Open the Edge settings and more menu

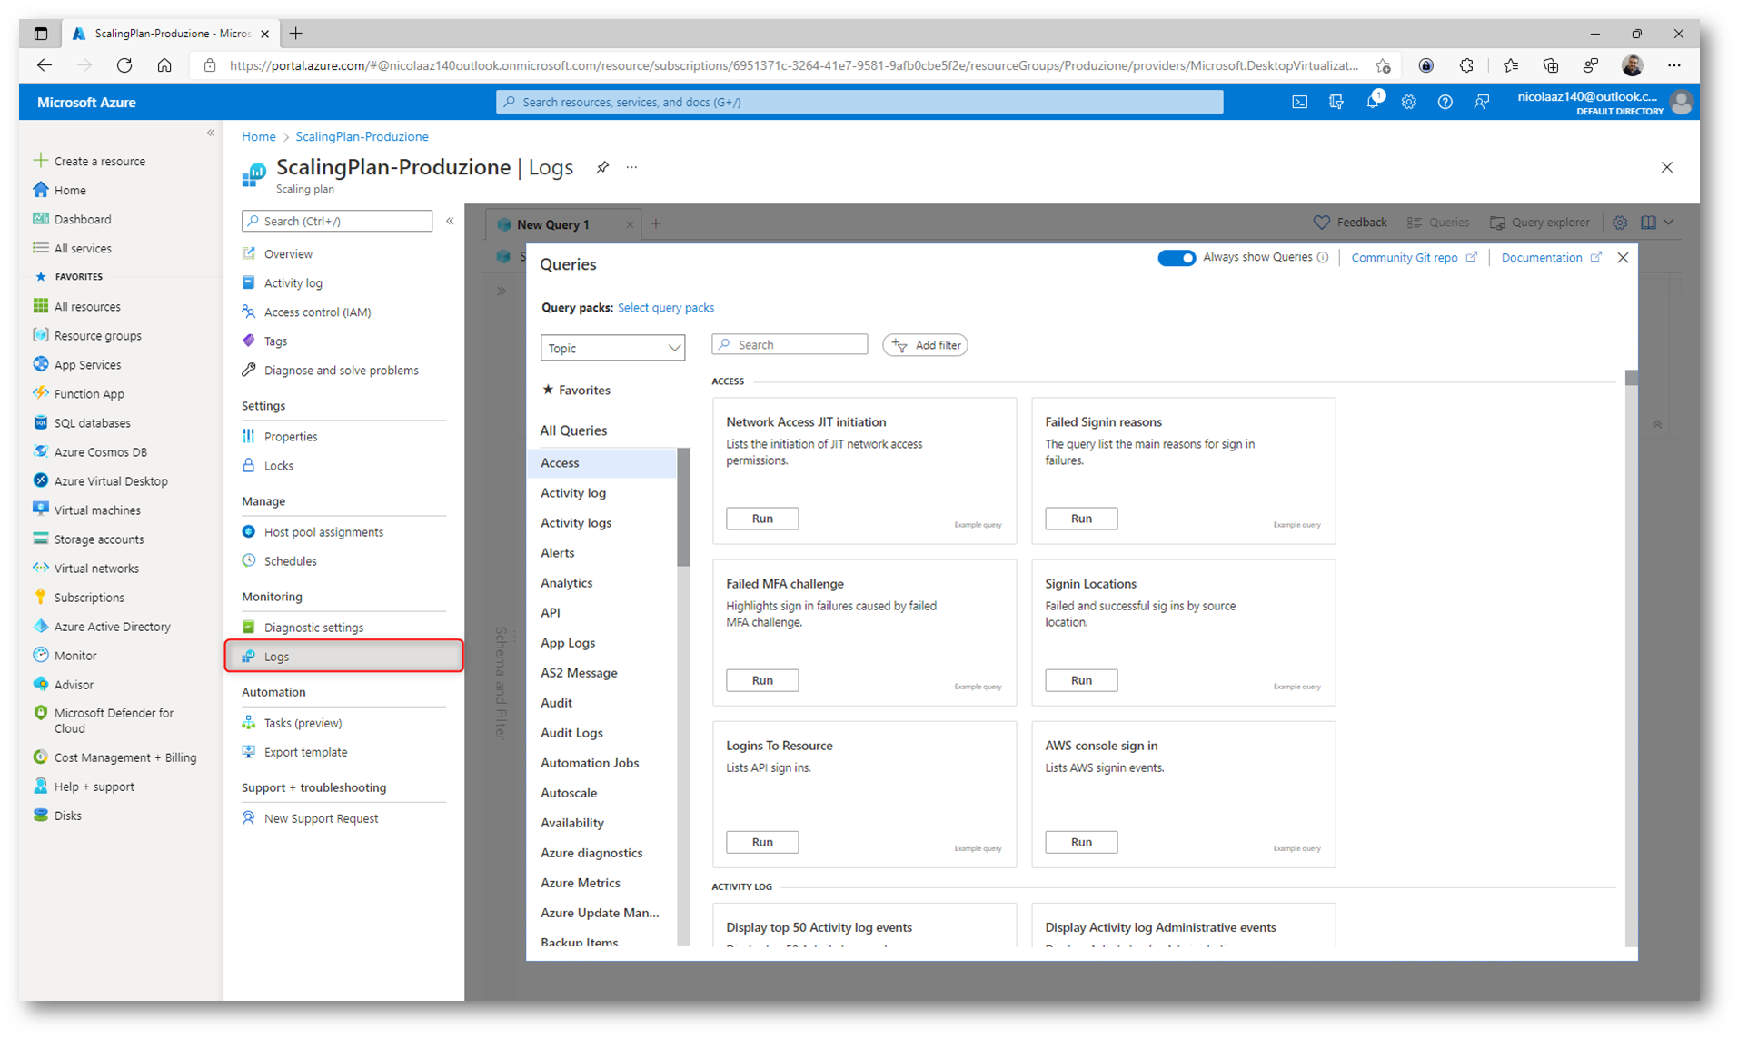tap(1673, 65)
